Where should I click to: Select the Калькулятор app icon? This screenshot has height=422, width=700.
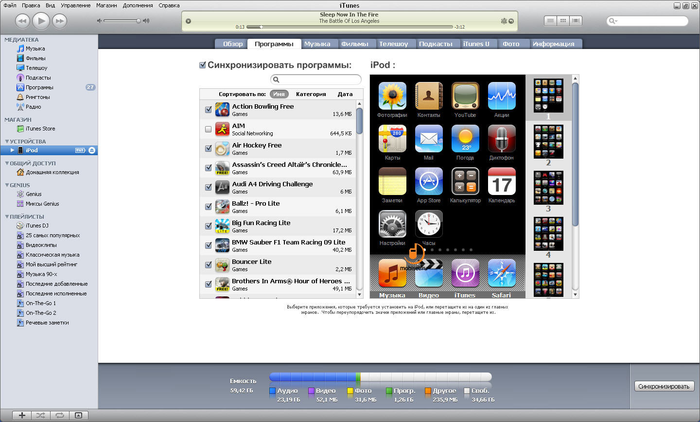pyautogui.click(x=465, y=181)
